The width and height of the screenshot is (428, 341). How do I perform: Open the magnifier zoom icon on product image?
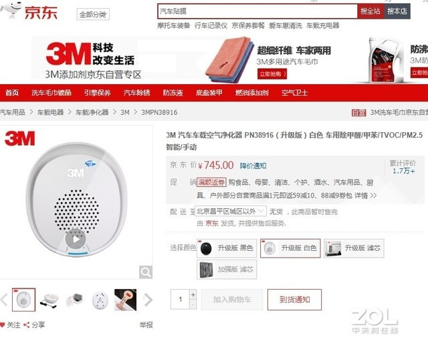[146, 272]
